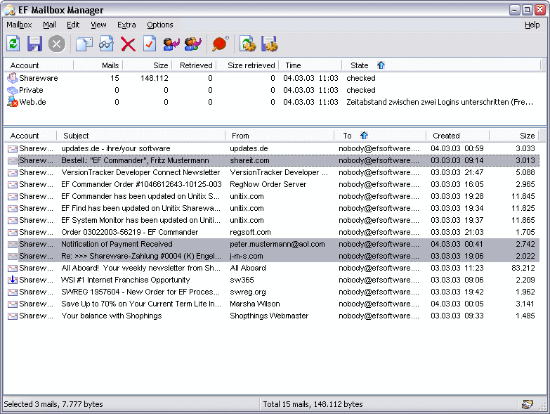Sort accounts by Mails column header

(98, 65)
